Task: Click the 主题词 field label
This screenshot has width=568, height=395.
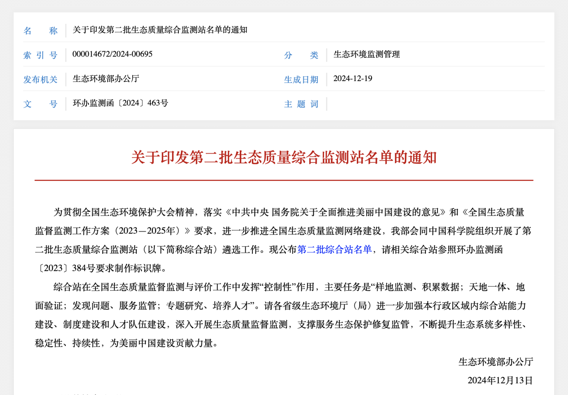Action: [301, 104]
